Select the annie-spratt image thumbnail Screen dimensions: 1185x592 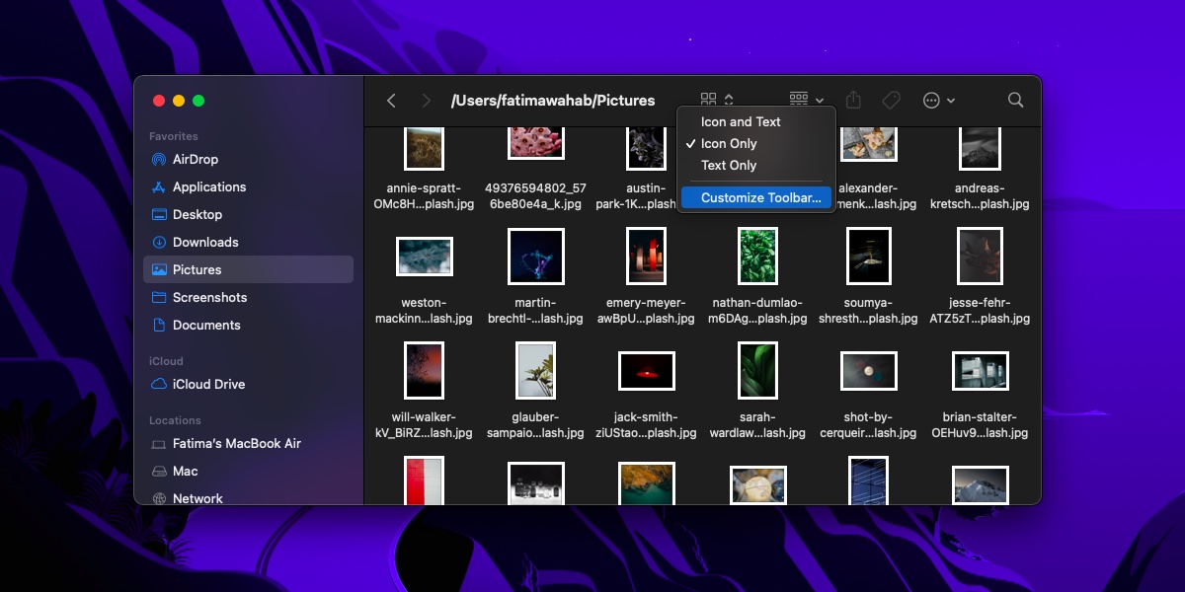pyautogui.click(x=424, y=148)
